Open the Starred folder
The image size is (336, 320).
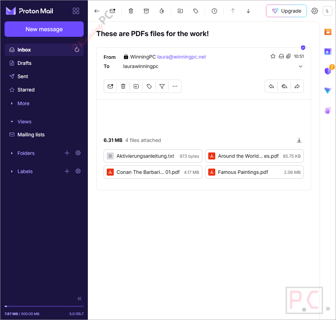(x=44, y=90)
